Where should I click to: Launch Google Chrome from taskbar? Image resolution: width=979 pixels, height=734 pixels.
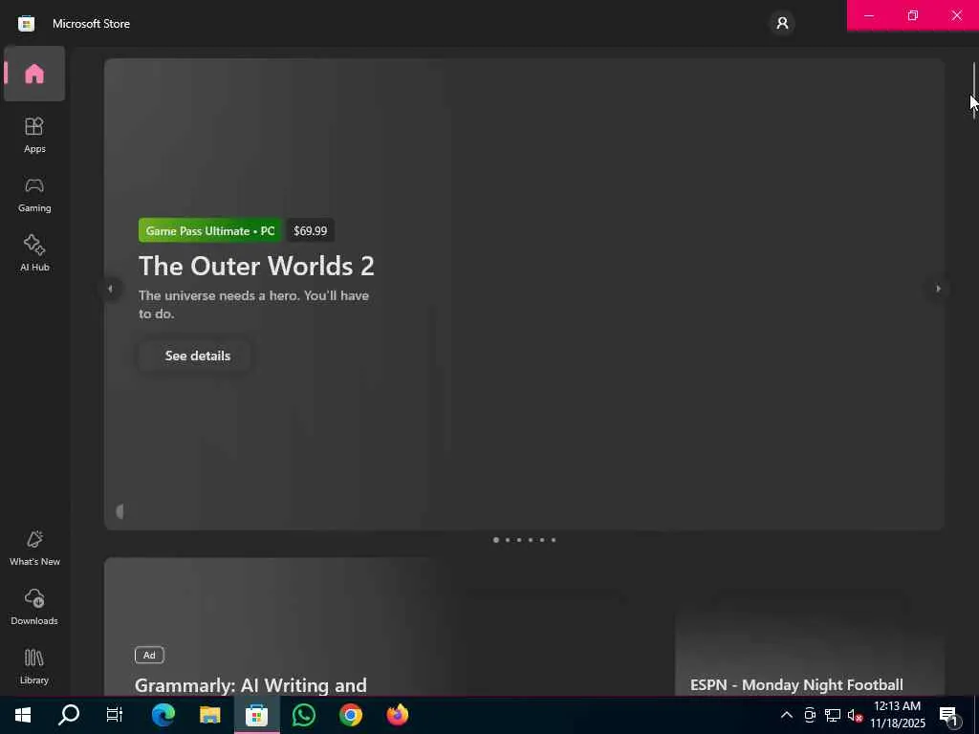(x=351, y=715)
